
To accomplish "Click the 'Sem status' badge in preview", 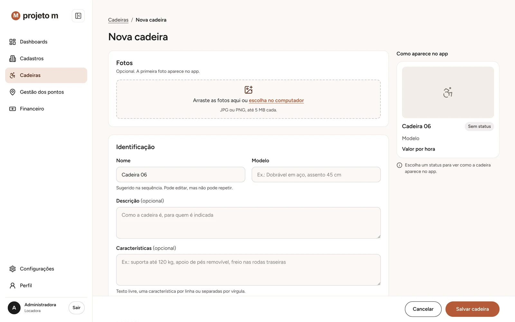I will coord(479,127).
